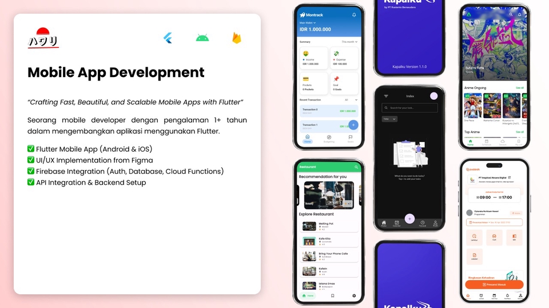Tap the Home tab in Restaurant app
The height and width of the screenshot is (308, 549).
click(308, 296)
